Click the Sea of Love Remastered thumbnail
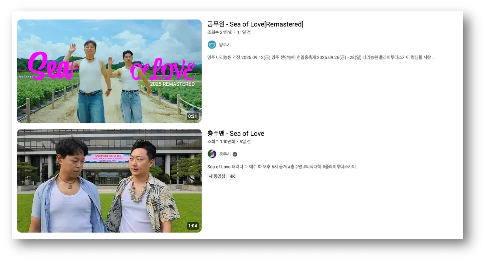The width and height of the screenshot is (486, 262). [x=109, y=71]
